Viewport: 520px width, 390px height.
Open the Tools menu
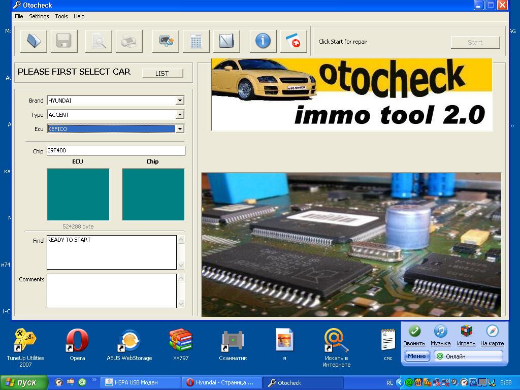pos(61,16)
